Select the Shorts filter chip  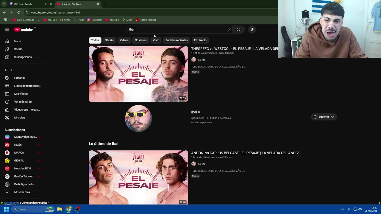[x=109, y=40]
